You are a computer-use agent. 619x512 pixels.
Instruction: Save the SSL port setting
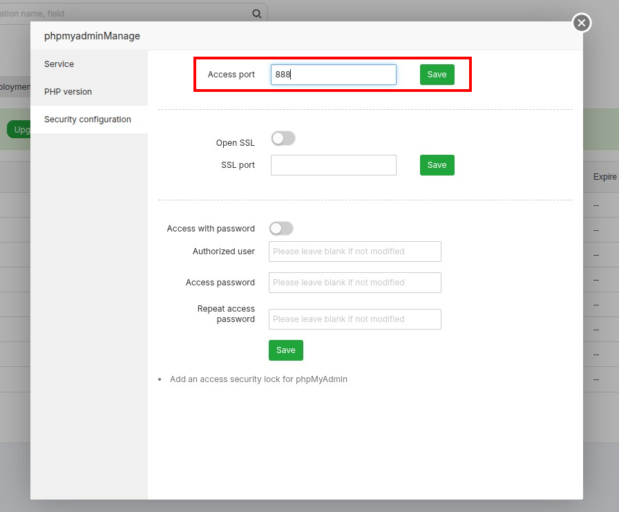(x=437, y=165)
